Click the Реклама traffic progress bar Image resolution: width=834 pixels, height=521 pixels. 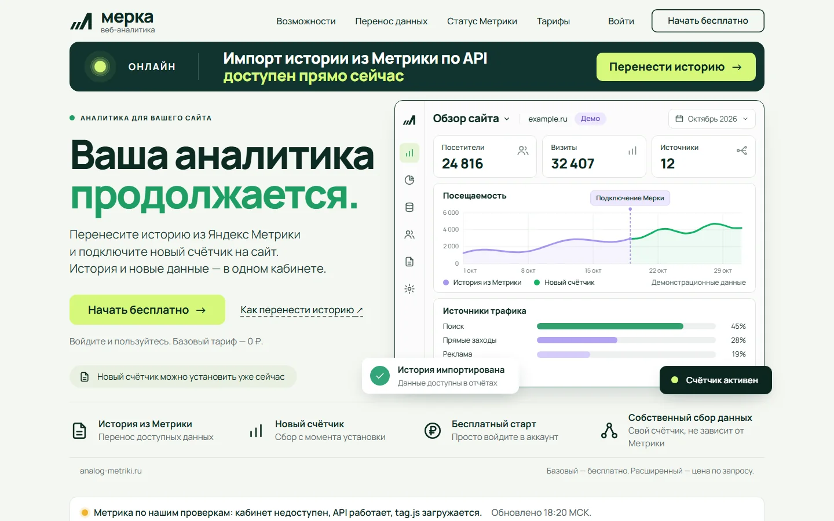pos(627,354)
